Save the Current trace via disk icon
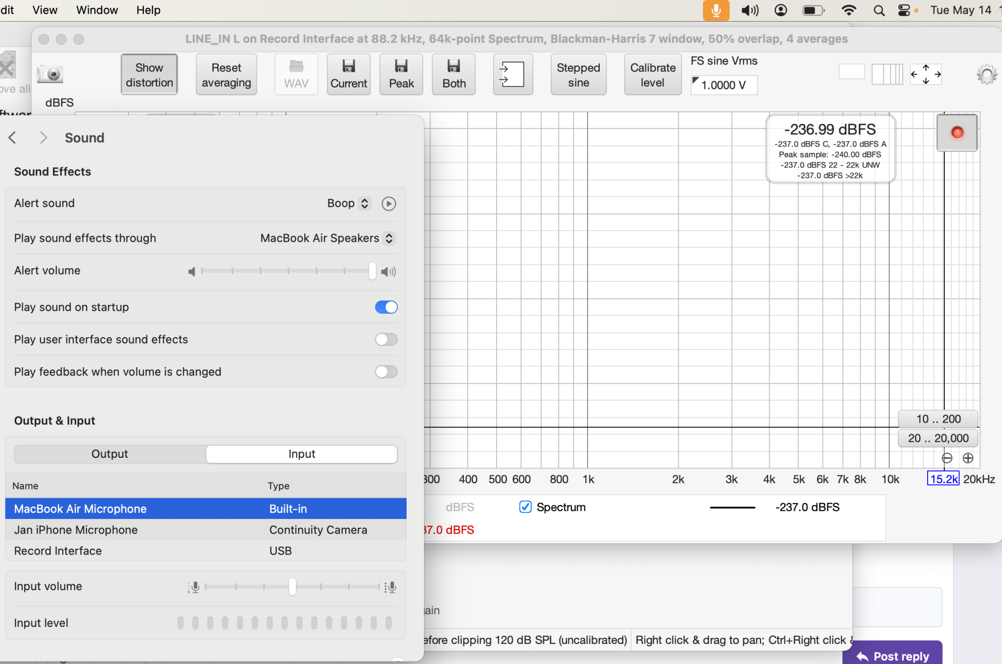This screenshot has width=1002, height=664. (348, 74)
